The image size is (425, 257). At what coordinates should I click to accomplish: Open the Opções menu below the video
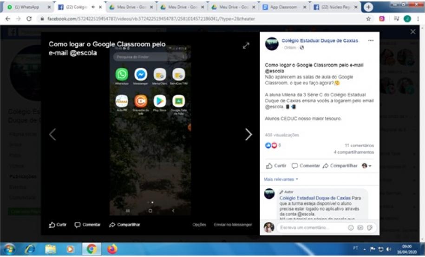tap(199, 225)
